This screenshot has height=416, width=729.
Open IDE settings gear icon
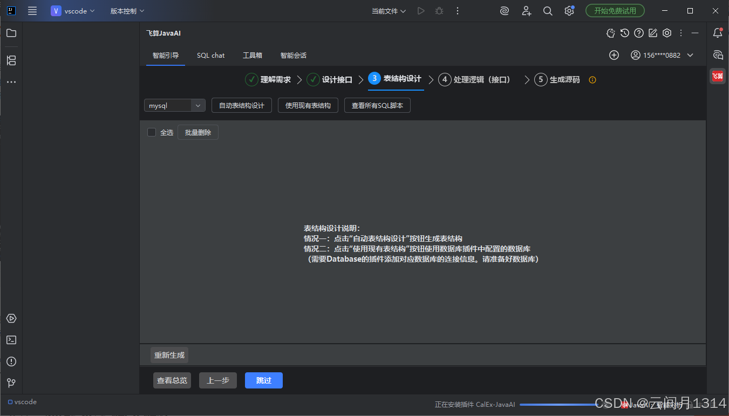coord(569,11)
